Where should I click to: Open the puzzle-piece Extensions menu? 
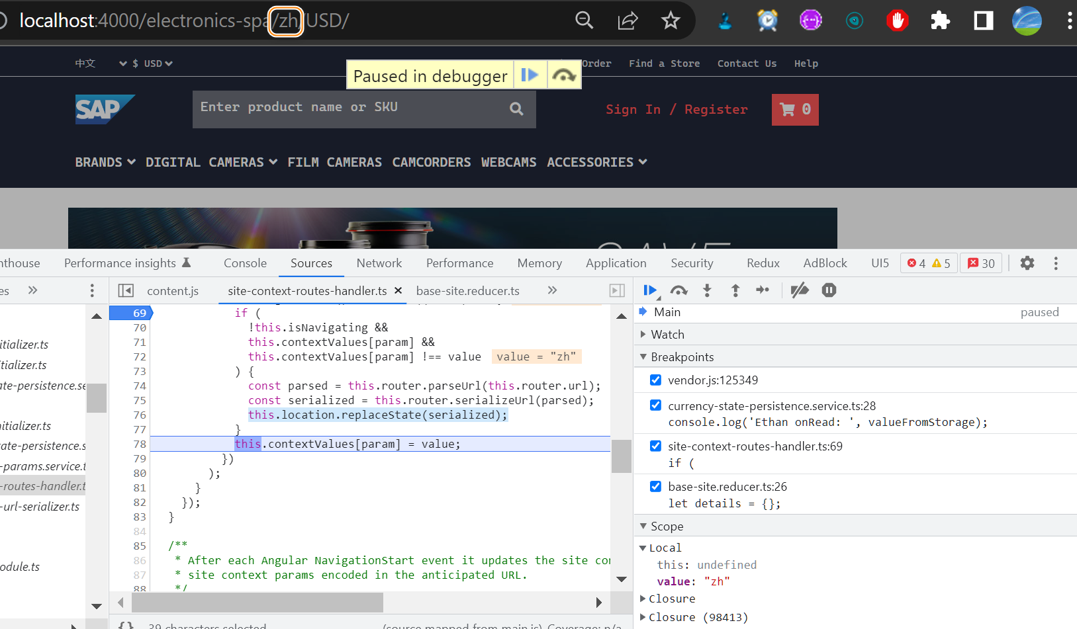(940, 21)
